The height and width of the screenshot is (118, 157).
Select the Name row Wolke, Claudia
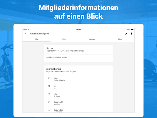tap(78, 79)
